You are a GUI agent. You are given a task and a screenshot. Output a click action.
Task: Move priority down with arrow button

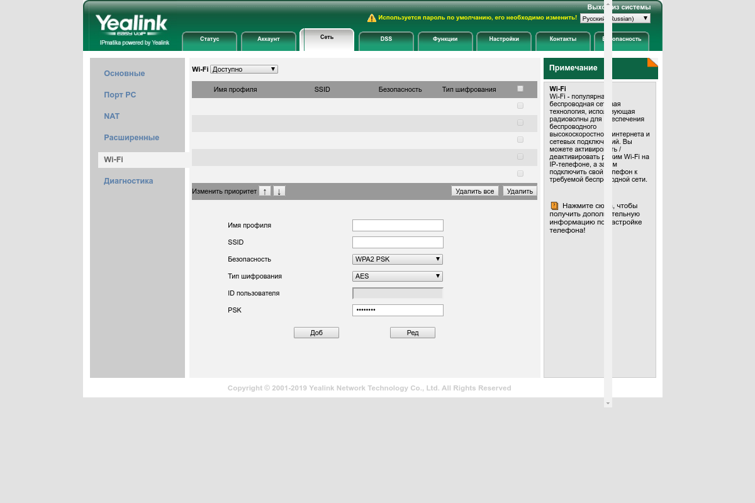279,191
